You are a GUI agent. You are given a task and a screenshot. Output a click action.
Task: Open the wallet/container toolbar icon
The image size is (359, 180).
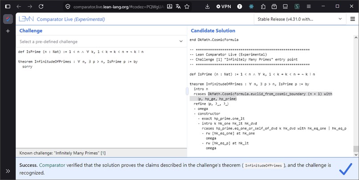coord(274,6)
